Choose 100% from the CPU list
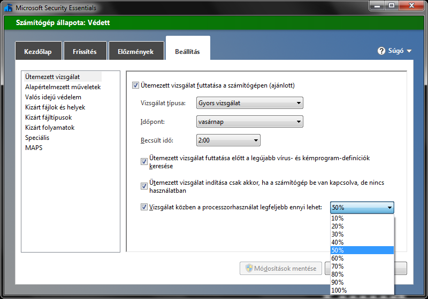Screen dimensions: 428x299 362,290
